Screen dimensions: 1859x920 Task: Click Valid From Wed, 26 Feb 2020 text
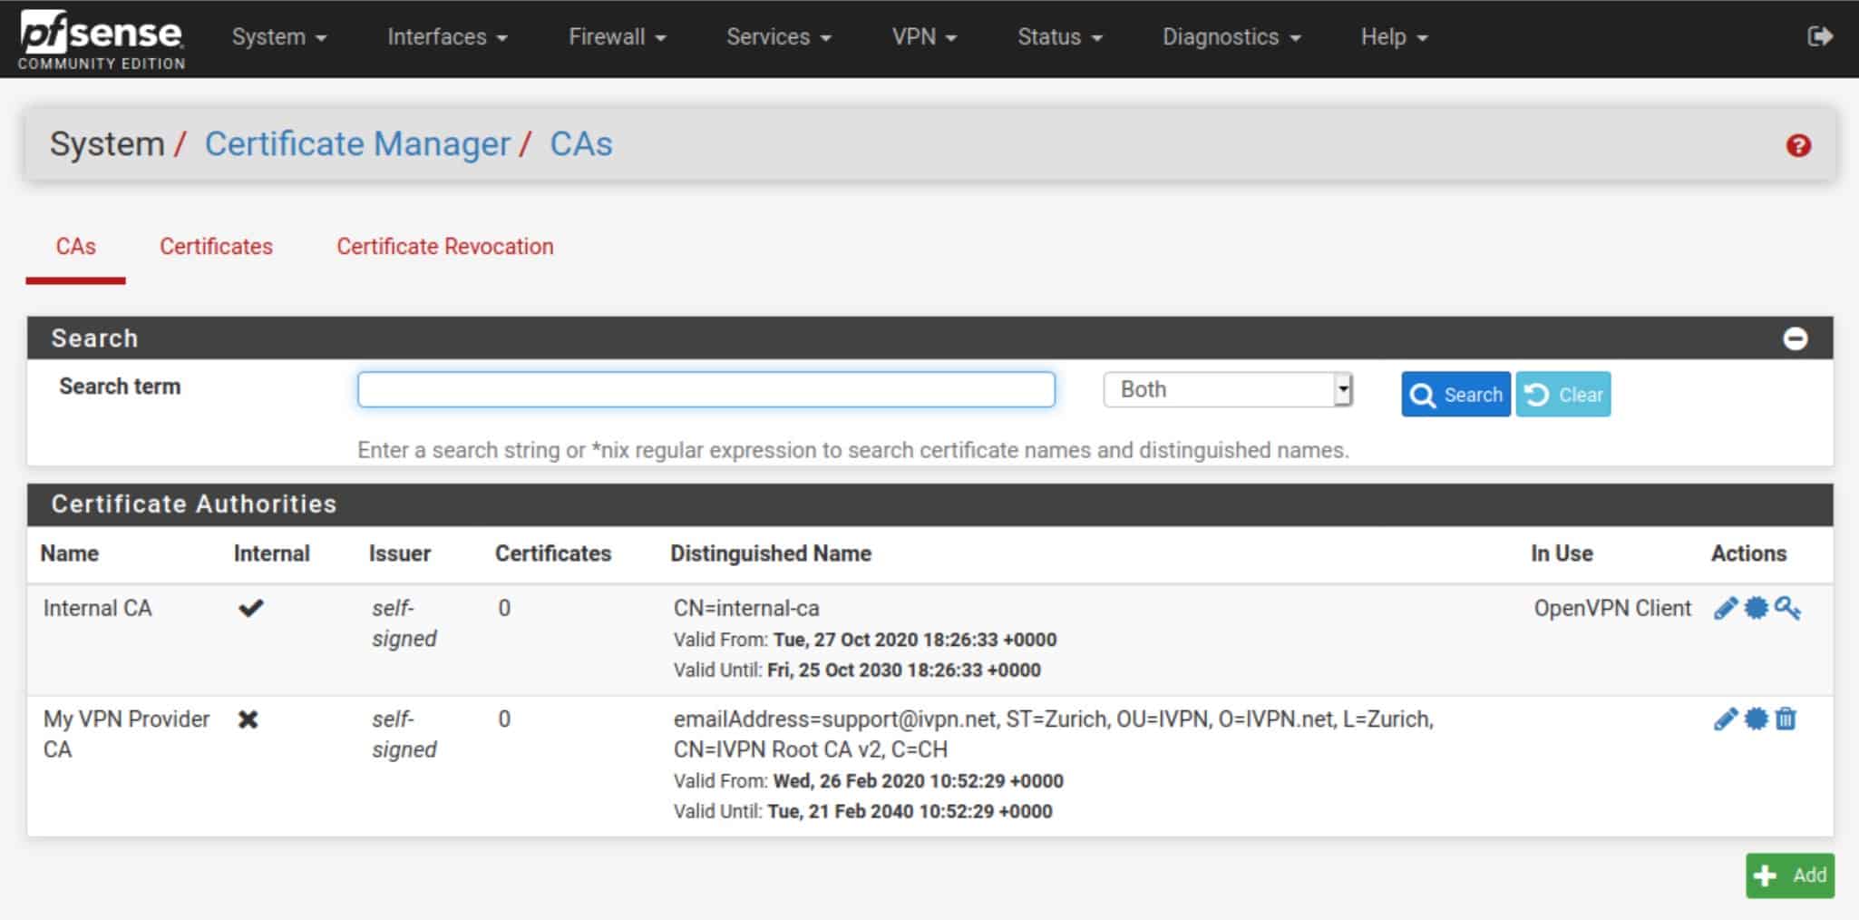tap(868, 781)
